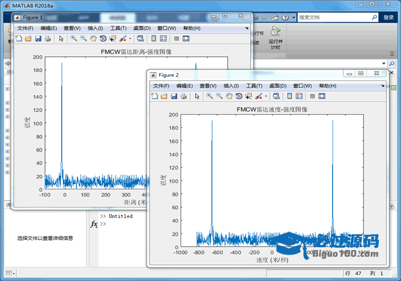Insert Colorbar icon in Figure 1 toolbar
The height and width of the screenshot is (281, 401).
154,39
